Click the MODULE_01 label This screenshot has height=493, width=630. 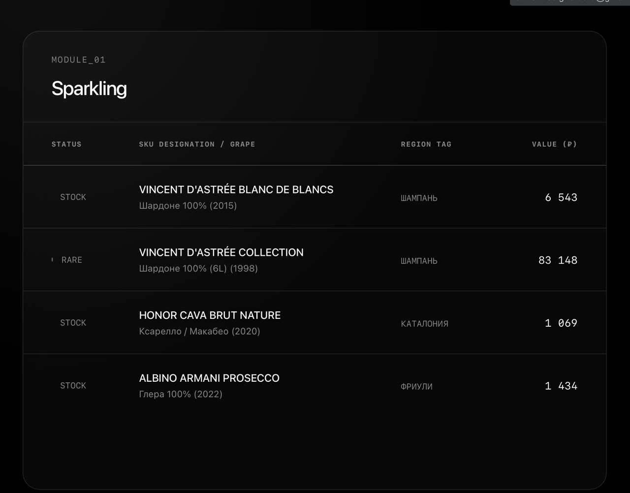(79, 60)
